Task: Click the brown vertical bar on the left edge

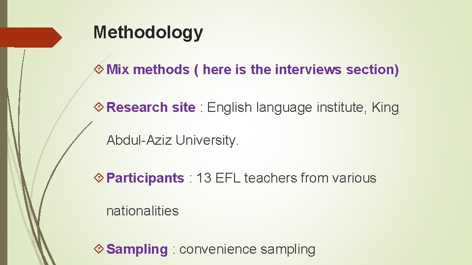Action: pyautogui.click(x=3, y=132)
